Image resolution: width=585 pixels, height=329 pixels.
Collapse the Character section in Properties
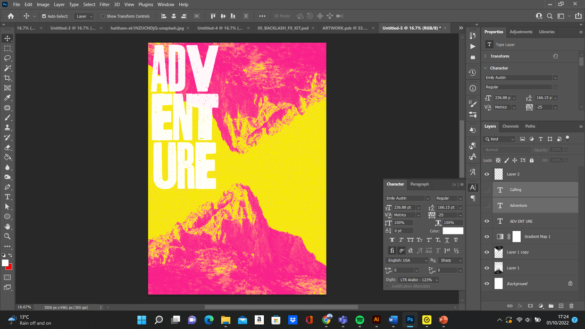point(486,68)
